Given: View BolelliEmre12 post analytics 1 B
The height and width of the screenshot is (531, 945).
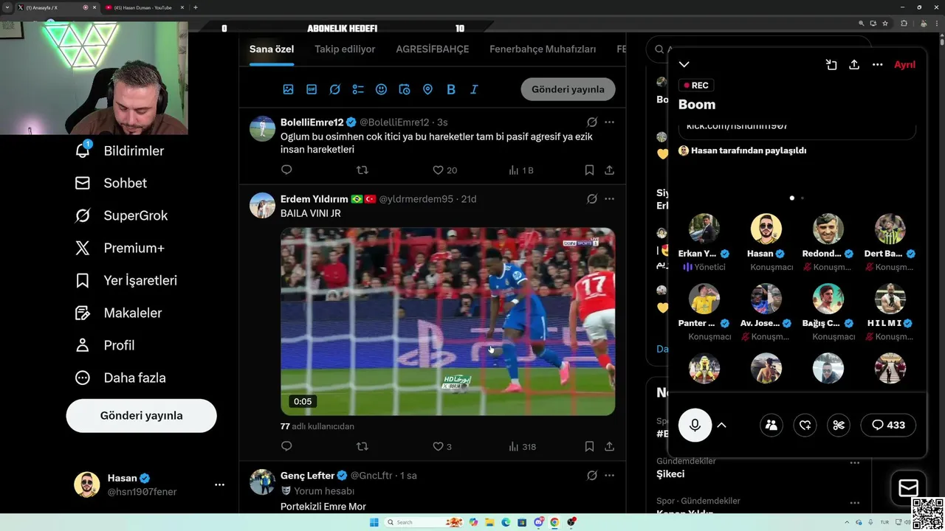Looking at the screenshot, I should (x=521, y=170).
